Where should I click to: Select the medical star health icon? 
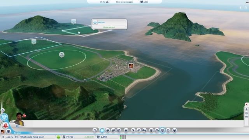(x=162, y=130)
